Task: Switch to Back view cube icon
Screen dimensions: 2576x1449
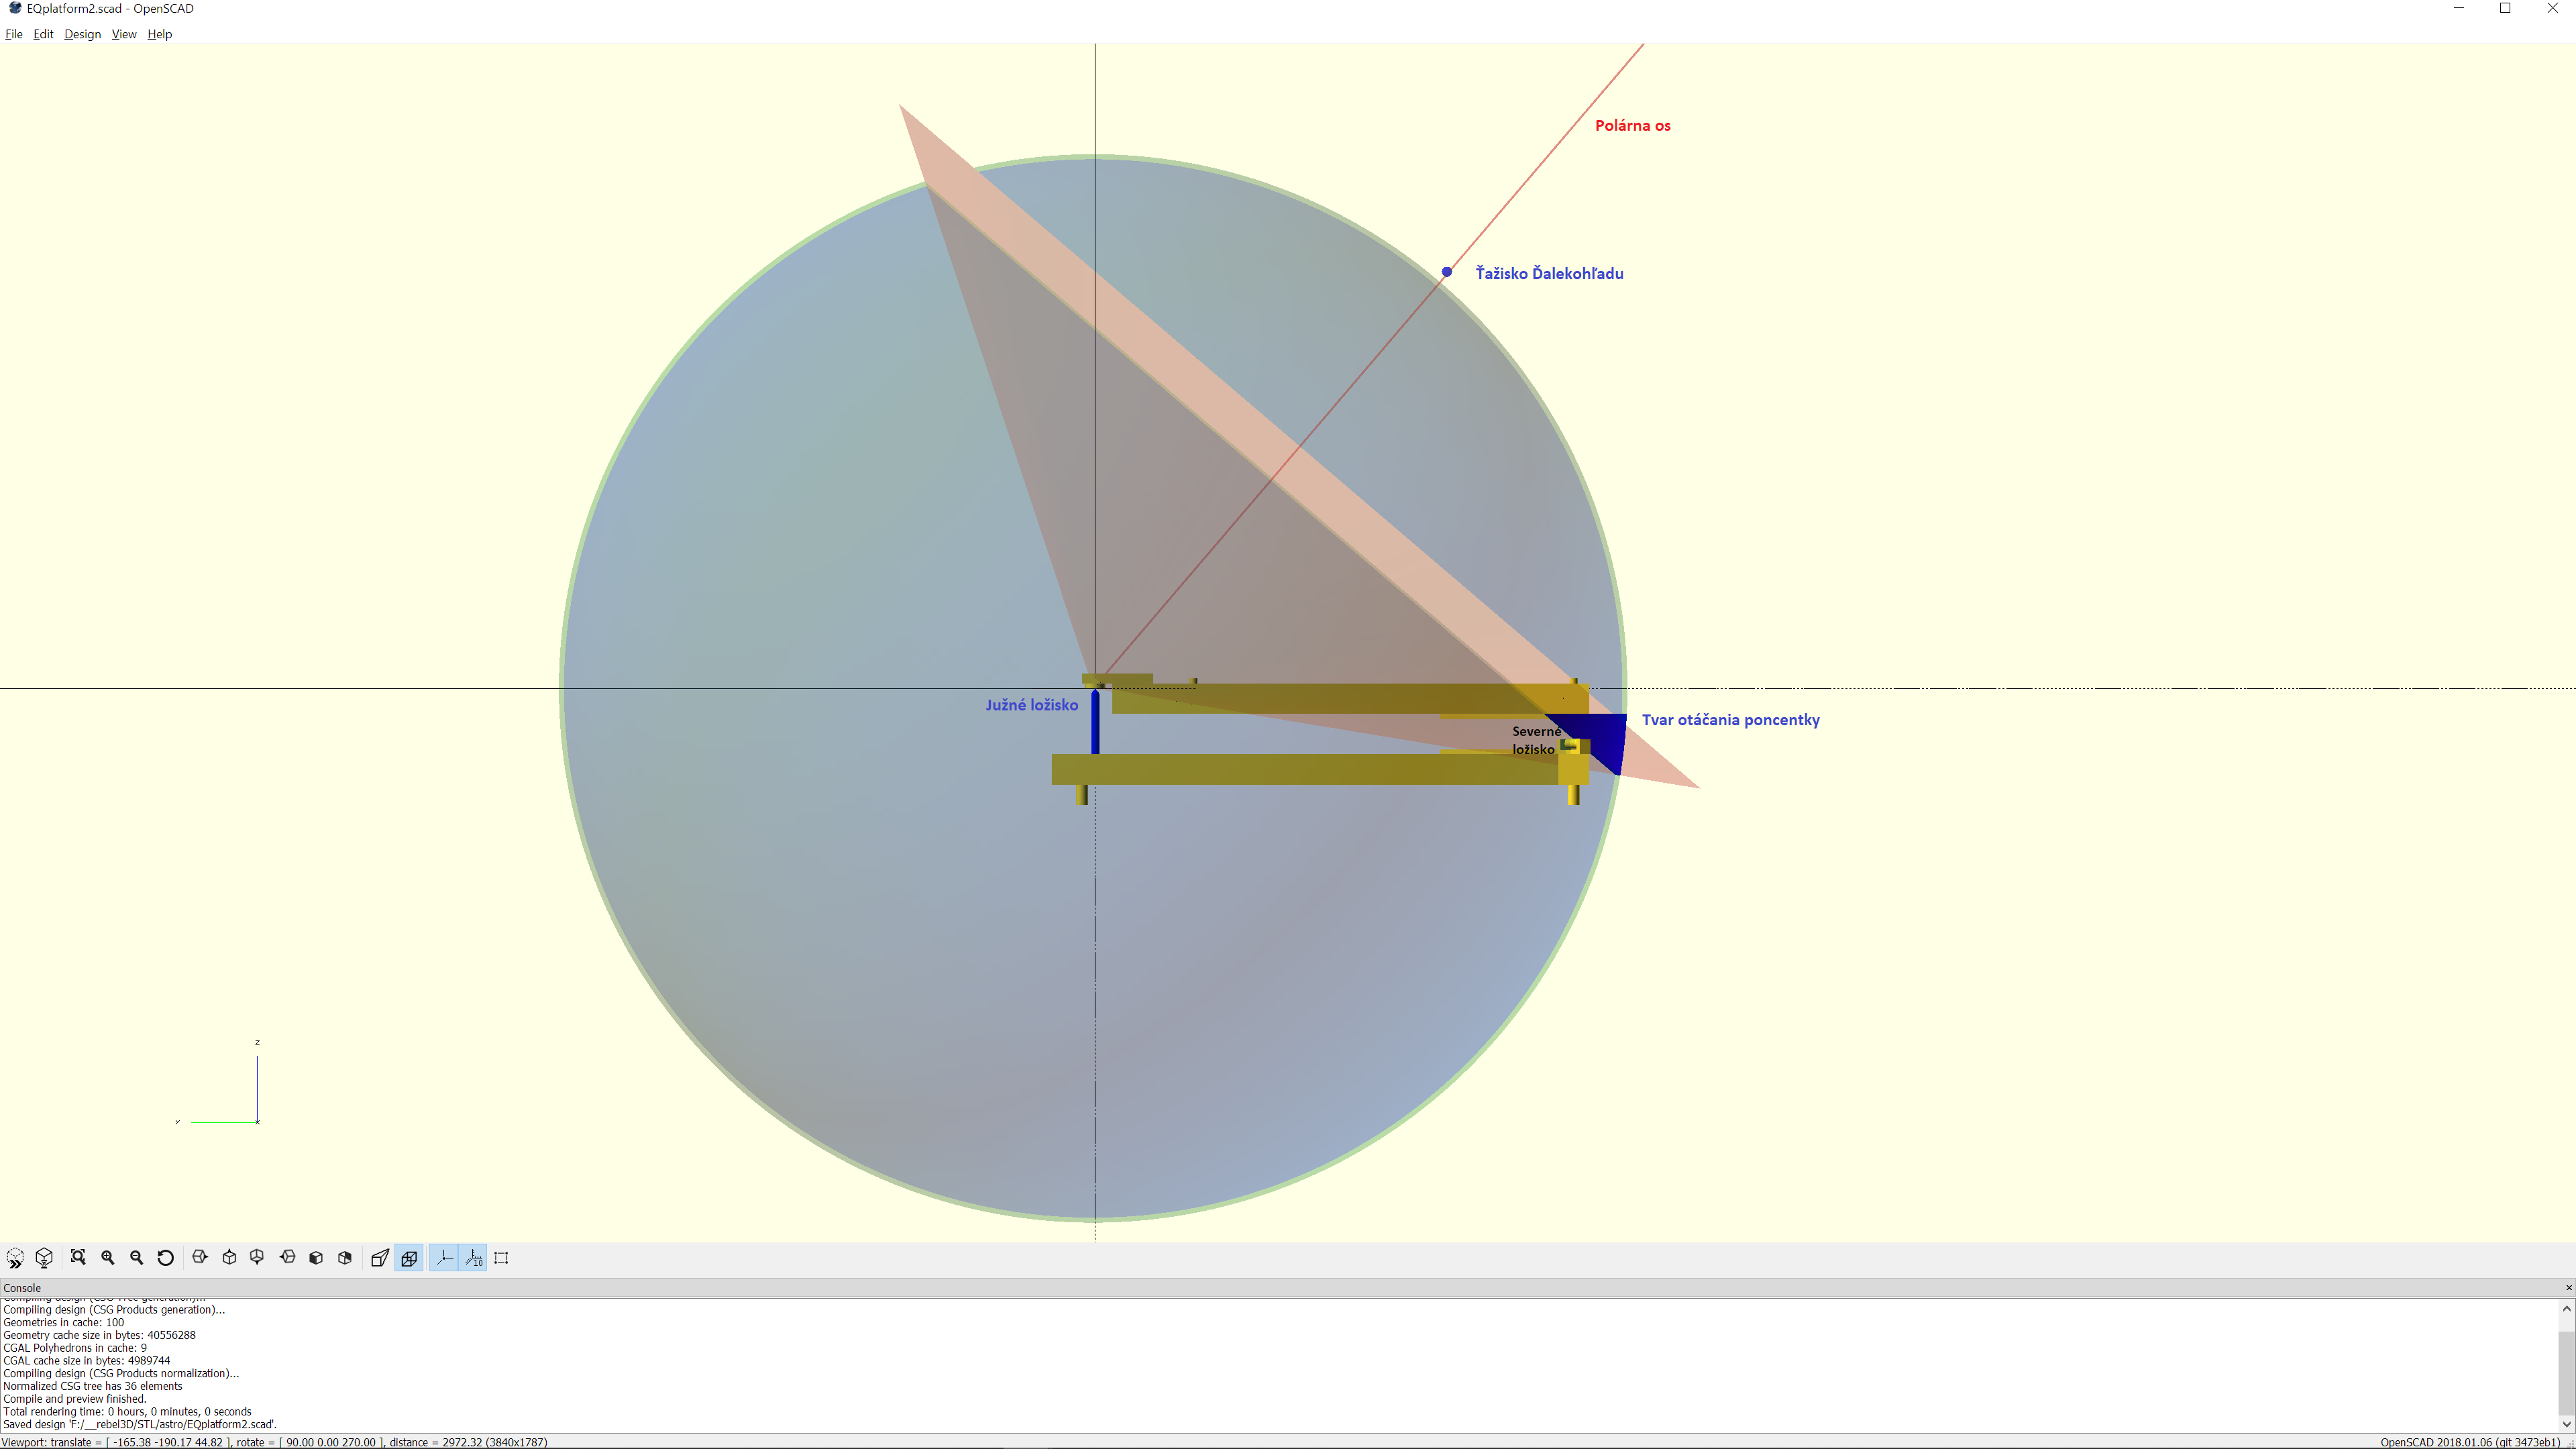Action: pos(345,1258)
